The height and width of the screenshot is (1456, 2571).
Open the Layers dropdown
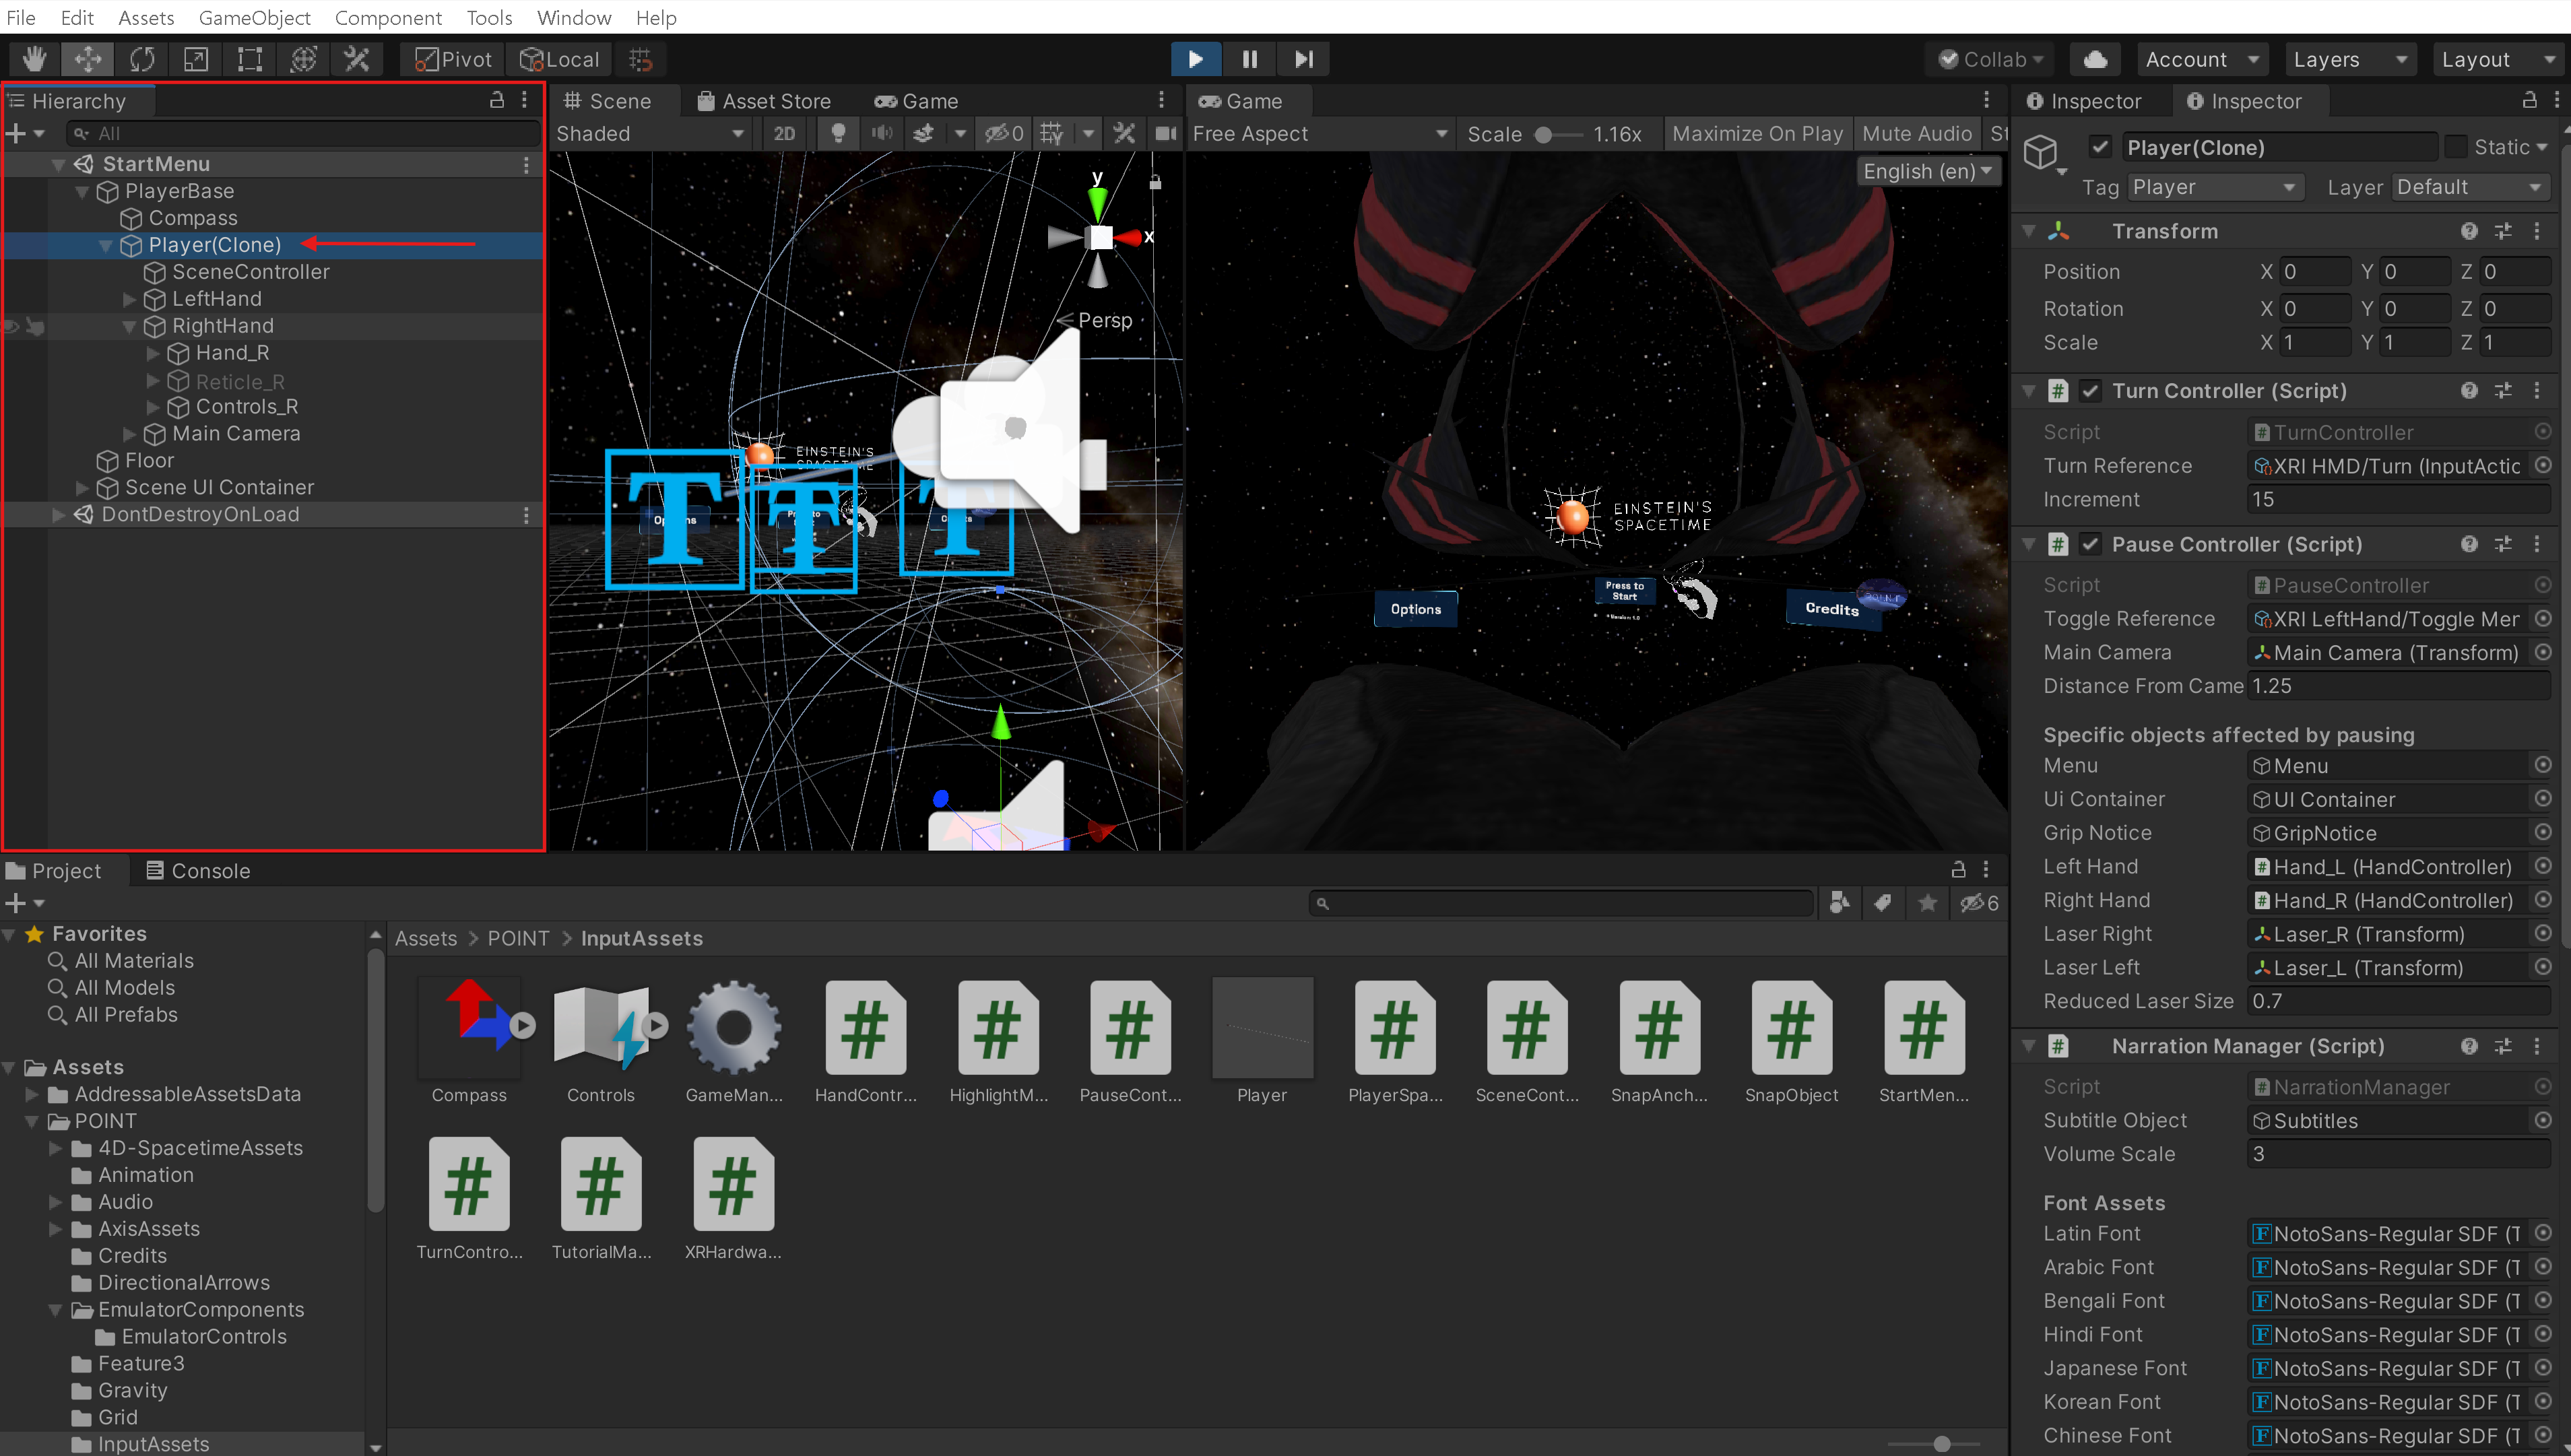point(2349,59)
